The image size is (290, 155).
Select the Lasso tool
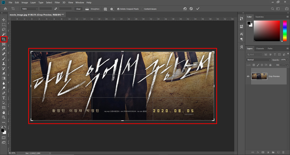click(3, 29)
